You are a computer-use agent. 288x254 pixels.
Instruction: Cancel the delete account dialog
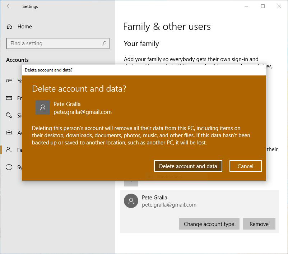point(245,166)
